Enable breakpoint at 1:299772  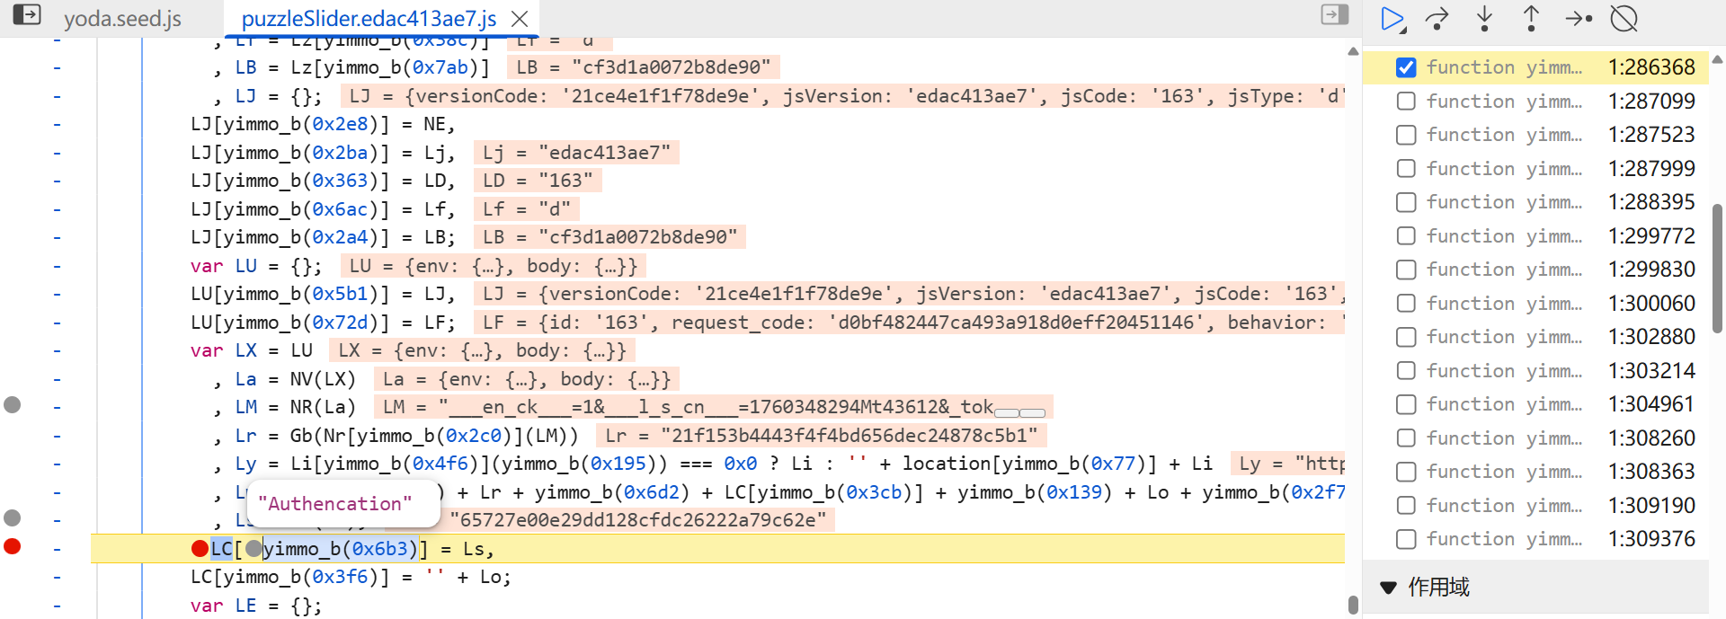point(1406,236)
